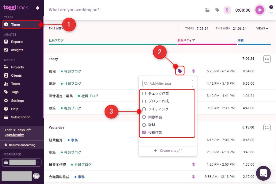The height and width of the screenshot is (184, 276).
Task: Open Team page
Action: pyautogui.click(x=15, y=84)
